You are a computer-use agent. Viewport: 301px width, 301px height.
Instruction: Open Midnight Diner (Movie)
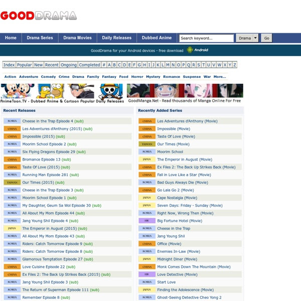[x=177, y=259]
